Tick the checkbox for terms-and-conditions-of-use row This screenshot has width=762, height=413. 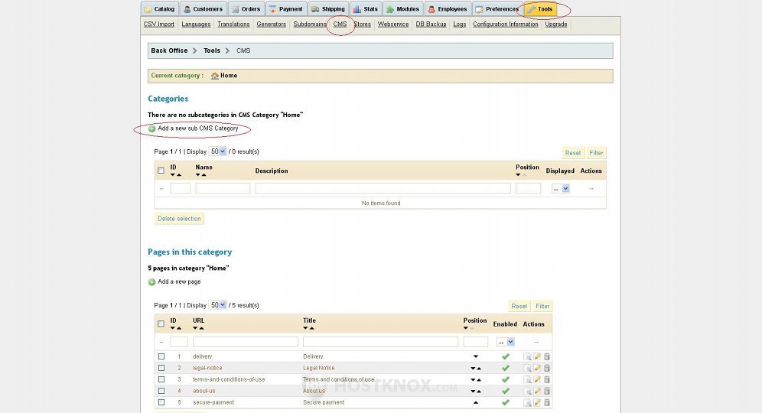(161, 379)
